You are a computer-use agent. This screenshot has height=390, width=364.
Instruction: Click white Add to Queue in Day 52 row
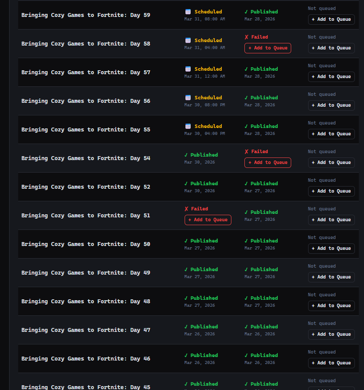pos(331,191)
